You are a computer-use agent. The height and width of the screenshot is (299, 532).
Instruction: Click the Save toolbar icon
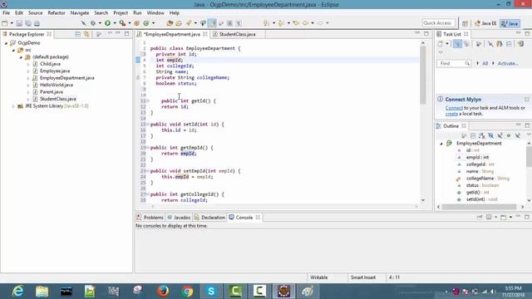[x=19, y=23]
